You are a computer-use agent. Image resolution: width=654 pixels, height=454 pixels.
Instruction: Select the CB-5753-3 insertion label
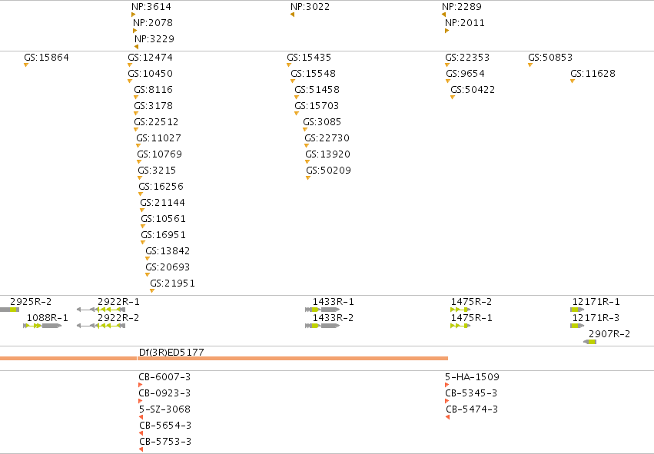[x=164, y=442]
